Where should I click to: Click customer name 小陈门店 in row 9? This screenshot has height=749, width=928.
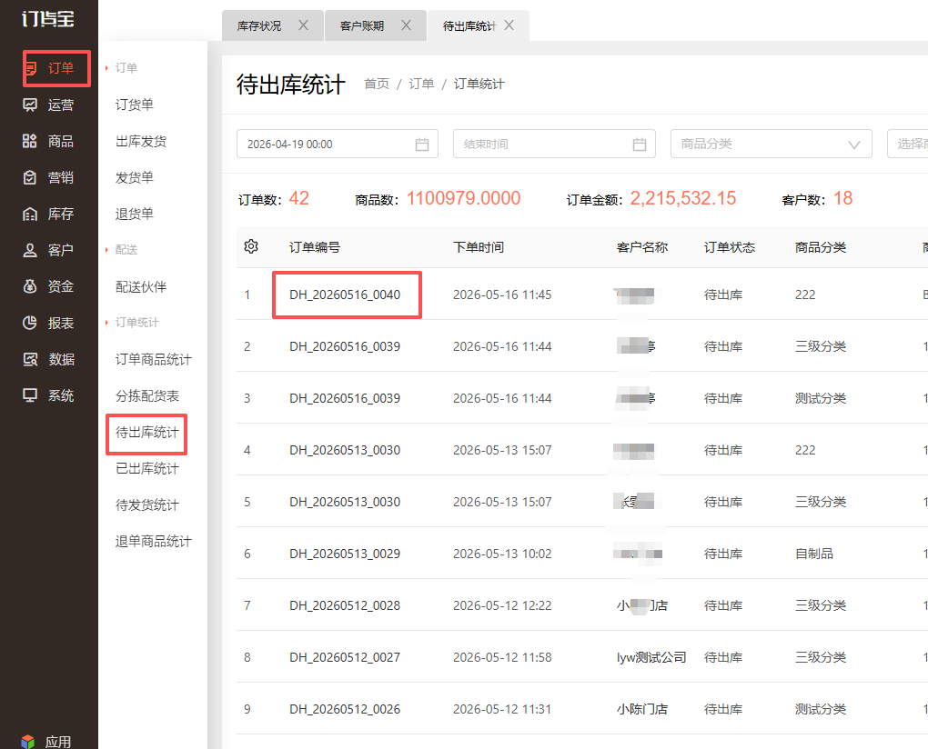point(642,709)
